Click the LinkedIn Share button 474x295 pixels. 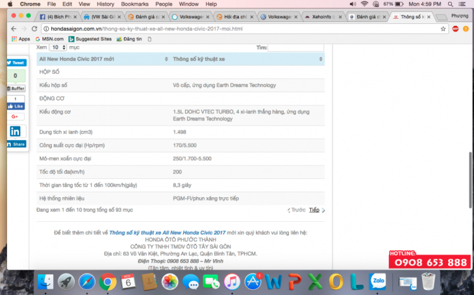16,144
